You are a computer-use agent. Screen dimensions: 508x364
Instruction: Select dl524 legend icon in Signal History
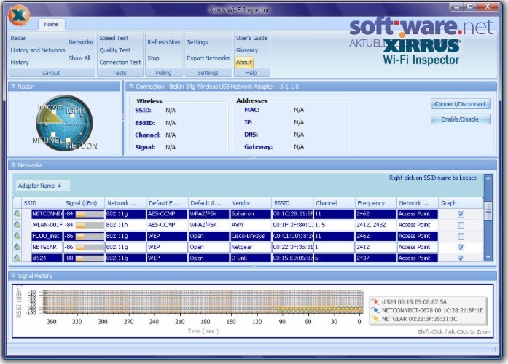[375, 301]
